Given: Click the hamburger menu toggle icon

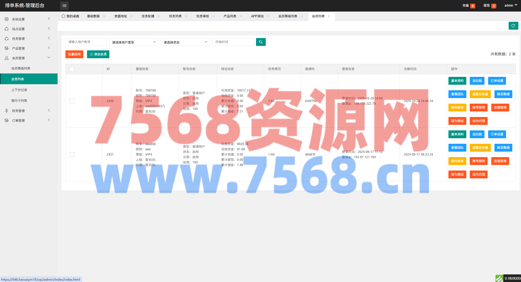Looking at the screenshot, I should pyautogui.click(x=64, y=6).
